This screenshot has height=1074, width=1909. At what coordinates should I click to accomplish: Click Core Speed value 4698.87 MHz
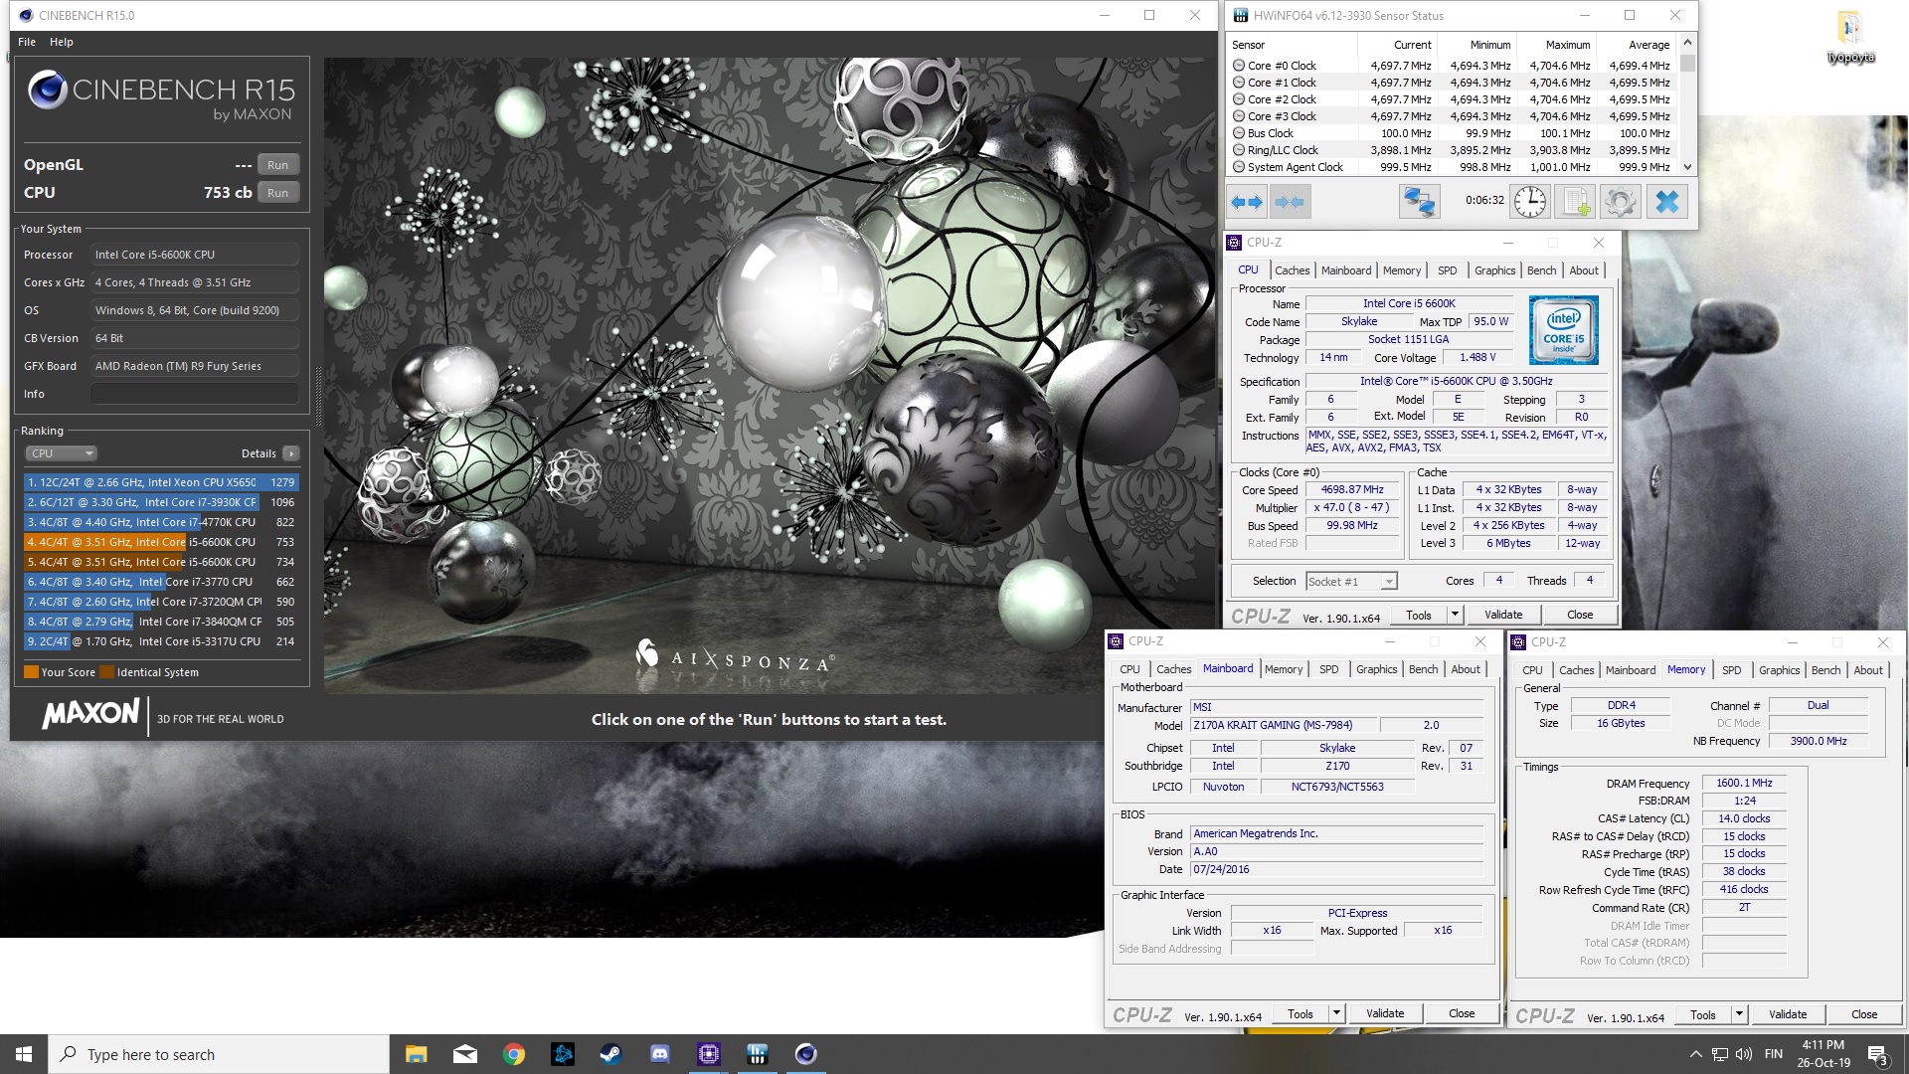pyautogui.click(x=1351, y=489)
